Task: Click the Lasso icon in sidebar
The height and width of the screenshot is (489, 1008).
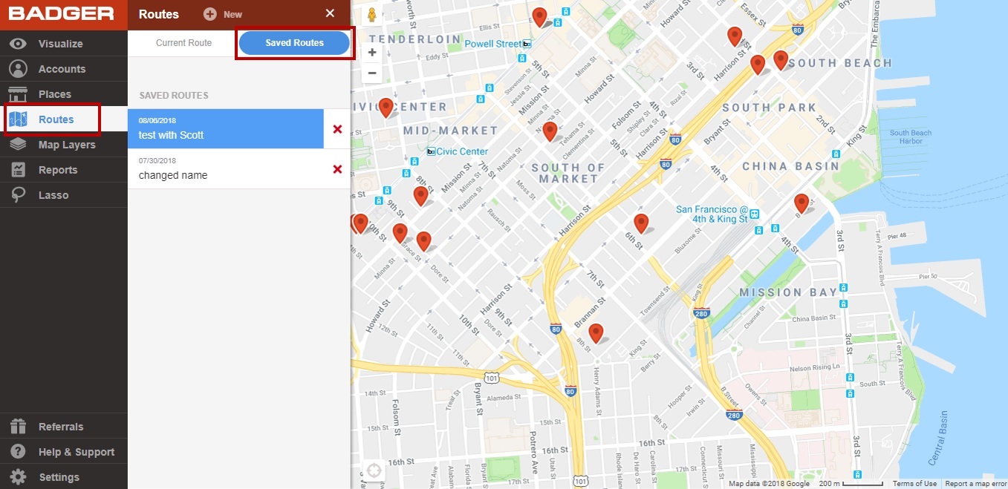Action: click(x=18, y=195)
